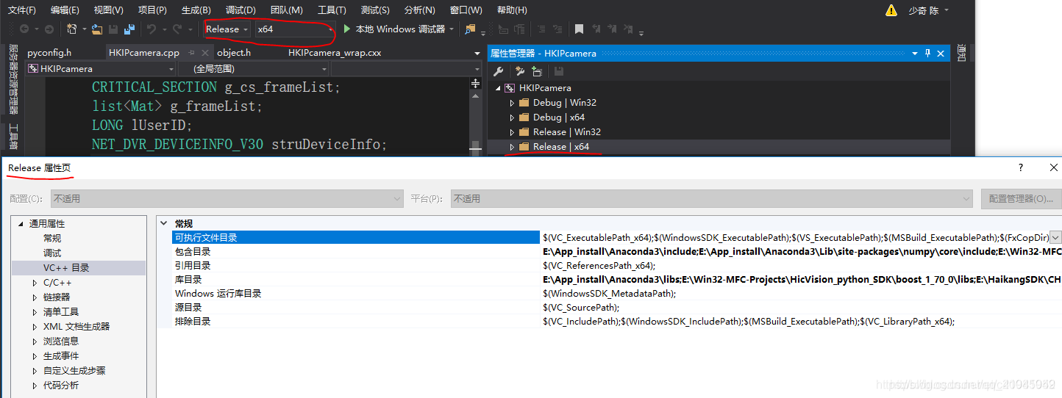
Task: Expand Release | Win32 node
Action: click(x=513, y=132)
